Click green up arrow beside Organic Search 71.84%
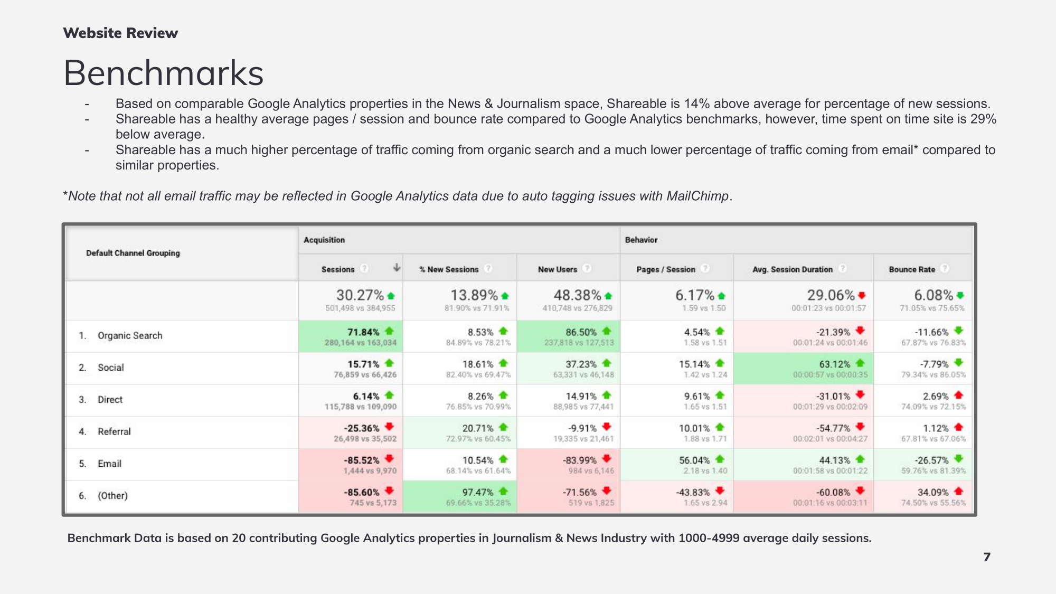Image resolution: width=1056 pixels, height=594 pixels. pos(390,331)
